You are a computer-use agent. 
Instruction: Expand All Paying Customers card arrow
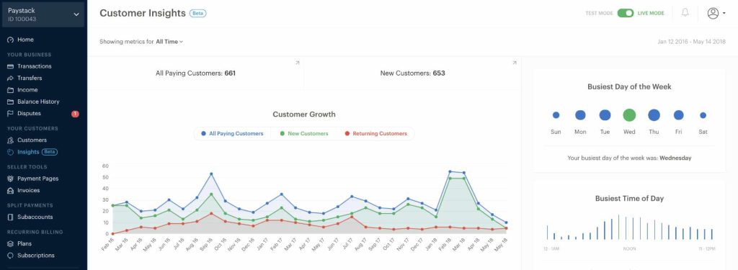[x=297, y=63]
